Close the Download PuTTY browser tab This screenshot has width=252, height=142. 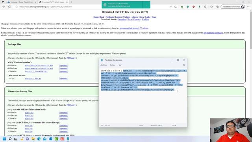coord(67,2)
